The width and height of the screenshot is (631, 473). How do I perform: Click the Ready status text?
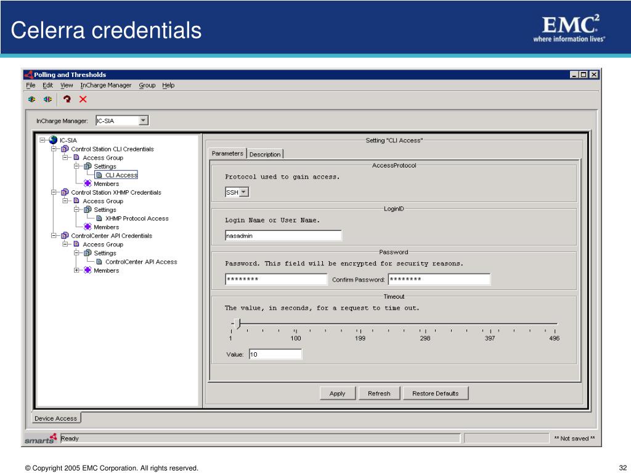70,439
